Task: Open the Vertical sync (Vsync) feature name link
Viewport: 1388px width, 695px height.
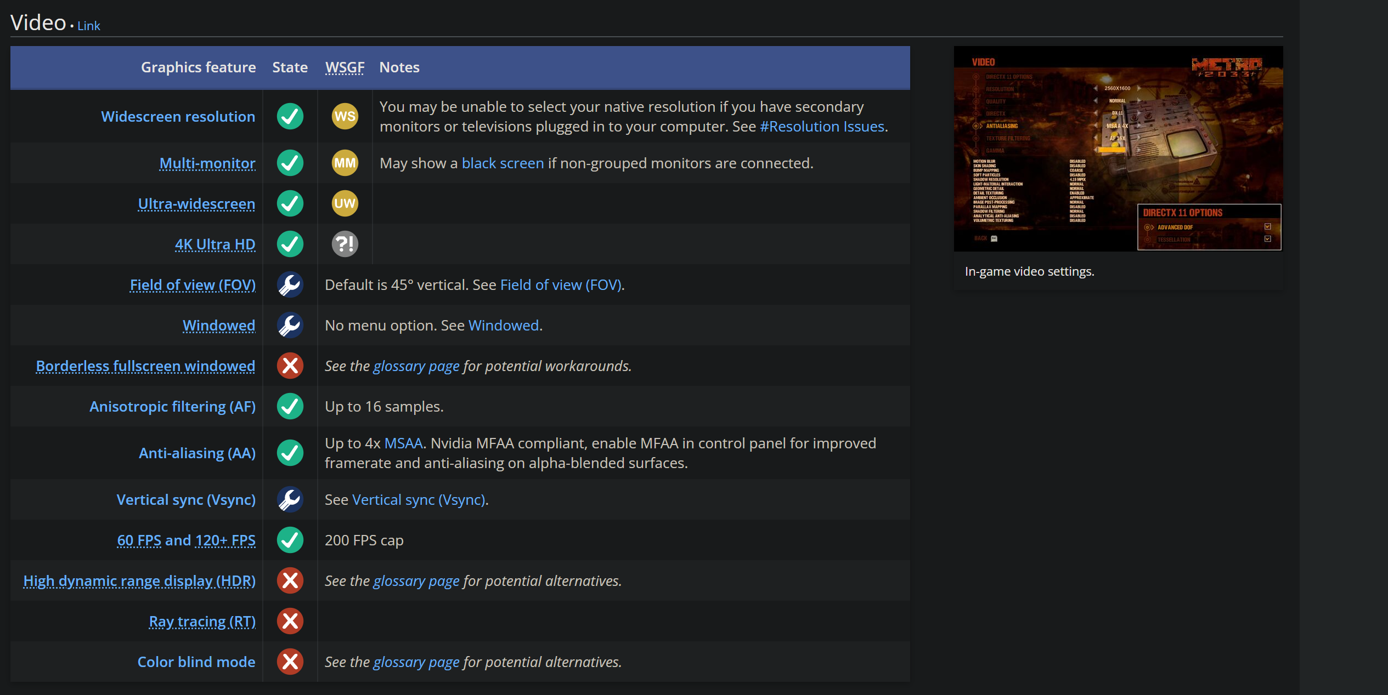Action: (x=186, y=499)
